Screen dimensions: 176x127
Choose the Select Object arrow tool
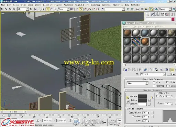pos(31,9)
